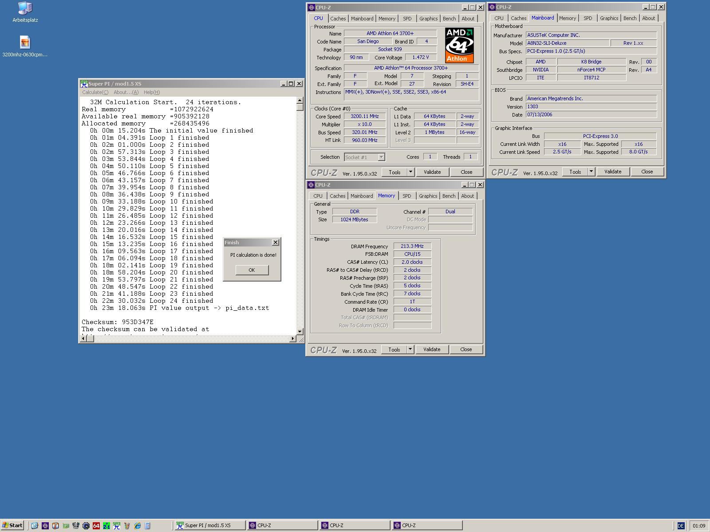Open the Caches tab in the CPU window
Viewport: 710px width, 532px height.
(x=338, y=19)
